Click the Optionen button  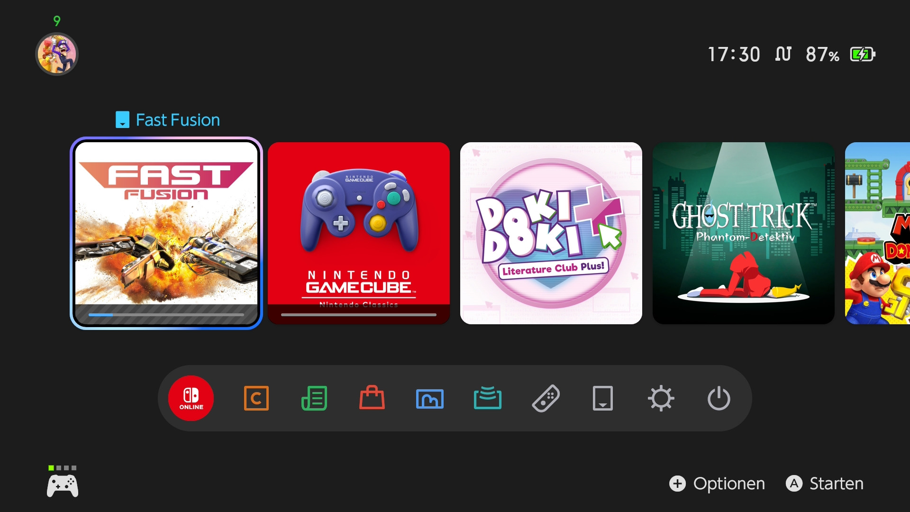(717, 484)
